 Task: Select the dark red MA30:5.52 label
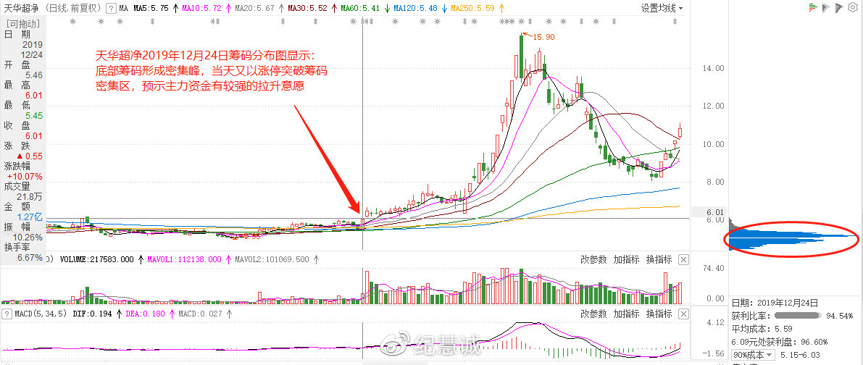(307, 8)
